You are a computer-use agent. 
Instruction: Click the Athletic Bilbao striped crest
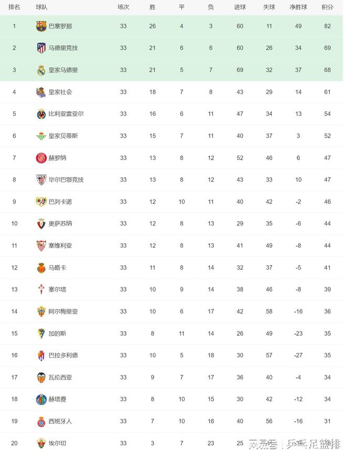(x=41, y=180)
